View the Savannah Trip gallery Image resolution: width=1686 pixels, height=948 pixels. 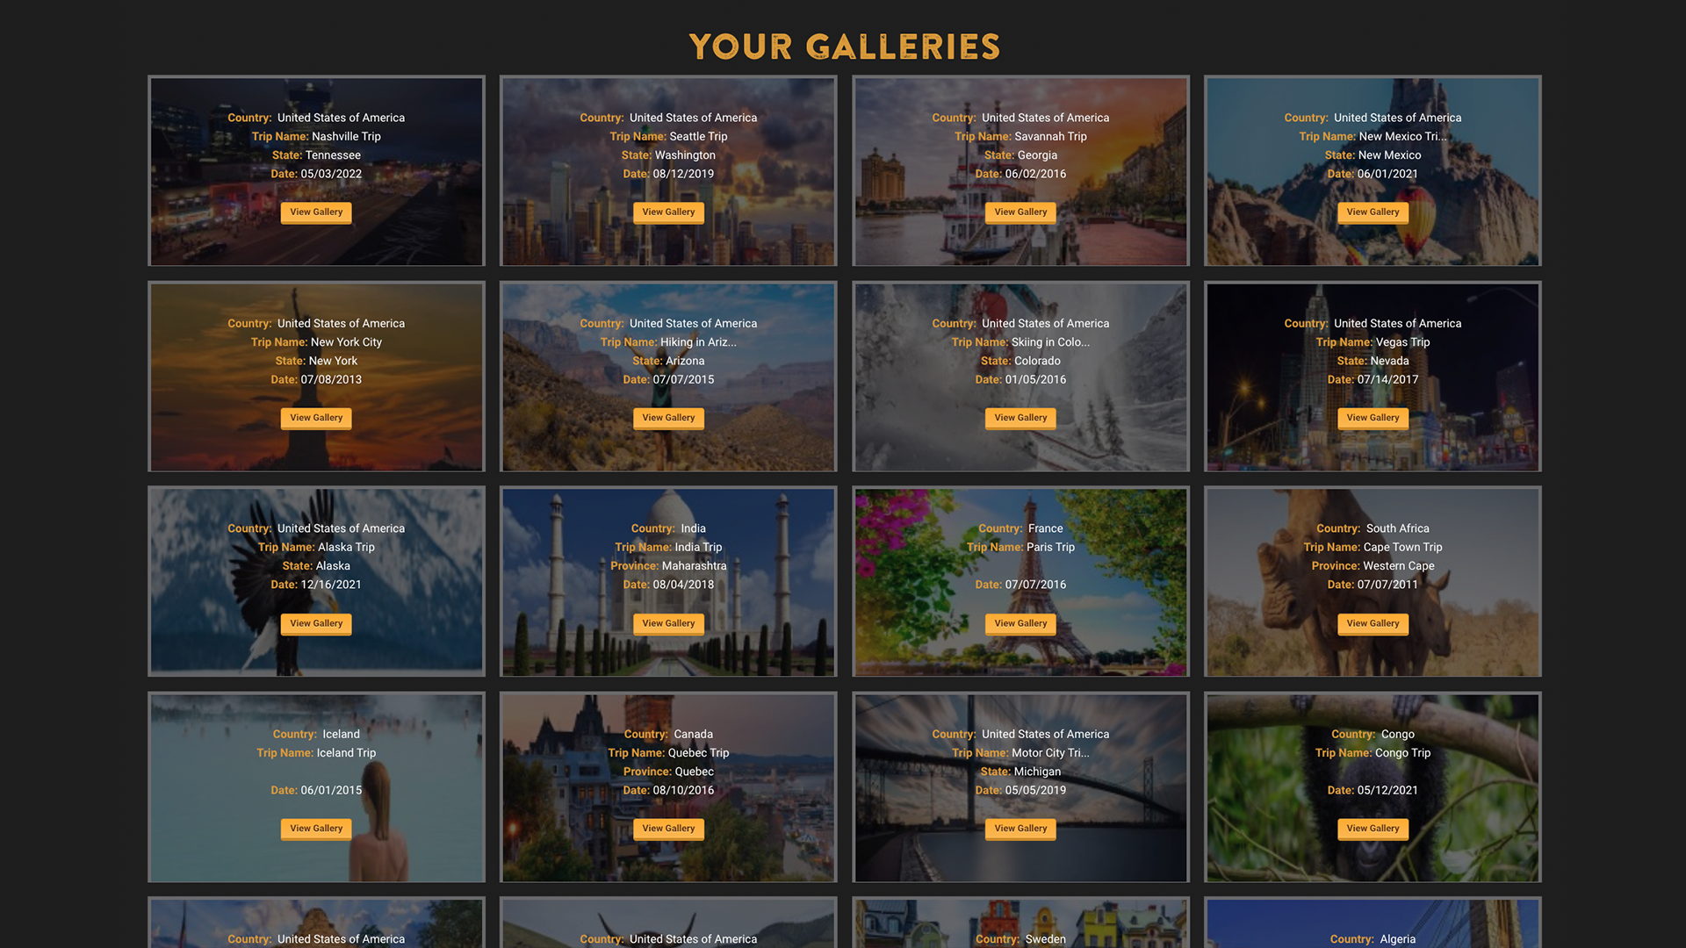[x=1020, y=212]
